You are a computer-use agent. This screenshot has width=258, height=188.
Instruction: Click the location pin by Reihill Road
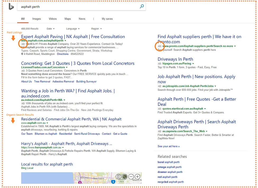[x=22, y=54]
